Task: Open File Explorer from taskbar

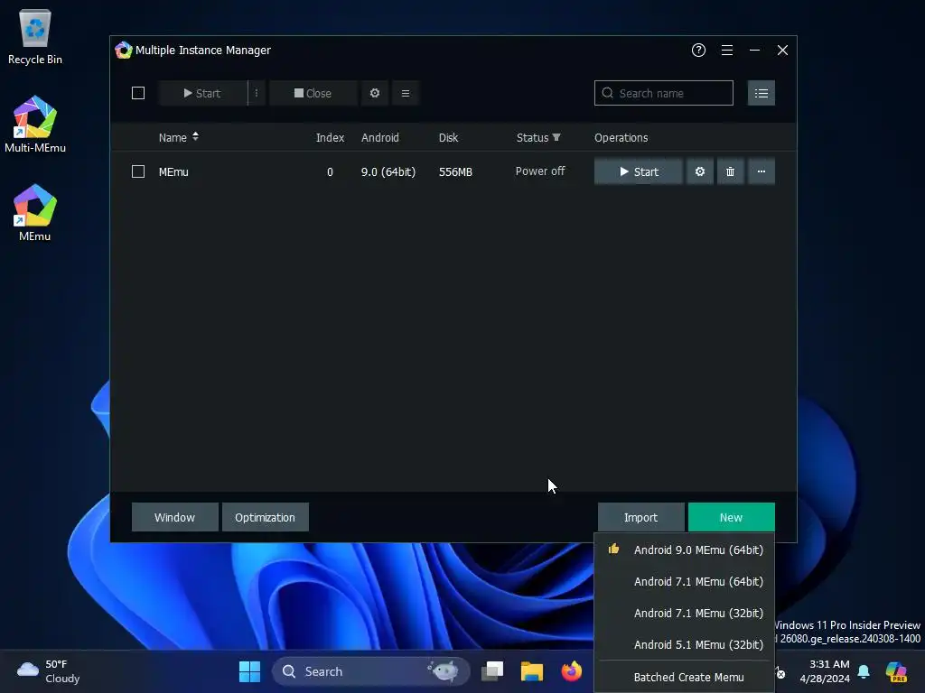Action: pyautogui.click(x=531, y=671)
